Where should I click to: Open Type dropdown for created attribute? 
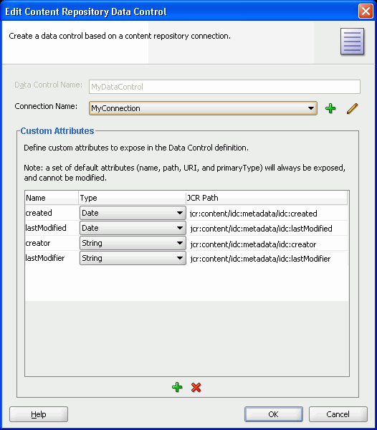pyautogui.click(x=133, y=213)
